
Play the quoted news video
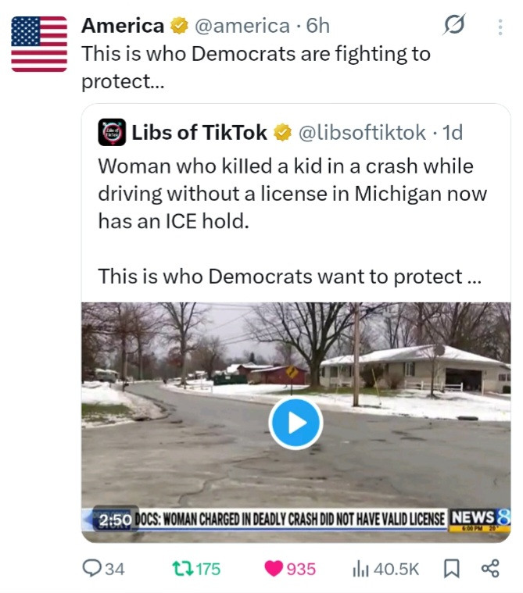click(x=296, y=423)
